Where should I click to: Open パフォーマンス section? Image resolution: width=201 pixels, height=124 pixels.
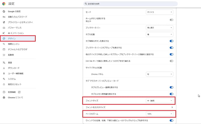[15, 28]
